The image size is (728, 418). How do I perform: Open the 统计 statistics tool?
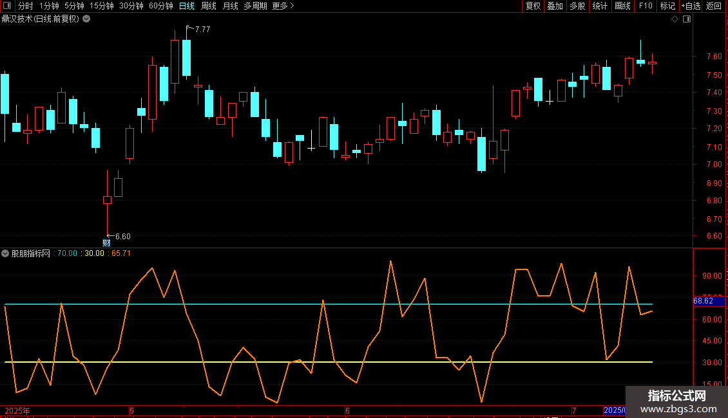600,6
